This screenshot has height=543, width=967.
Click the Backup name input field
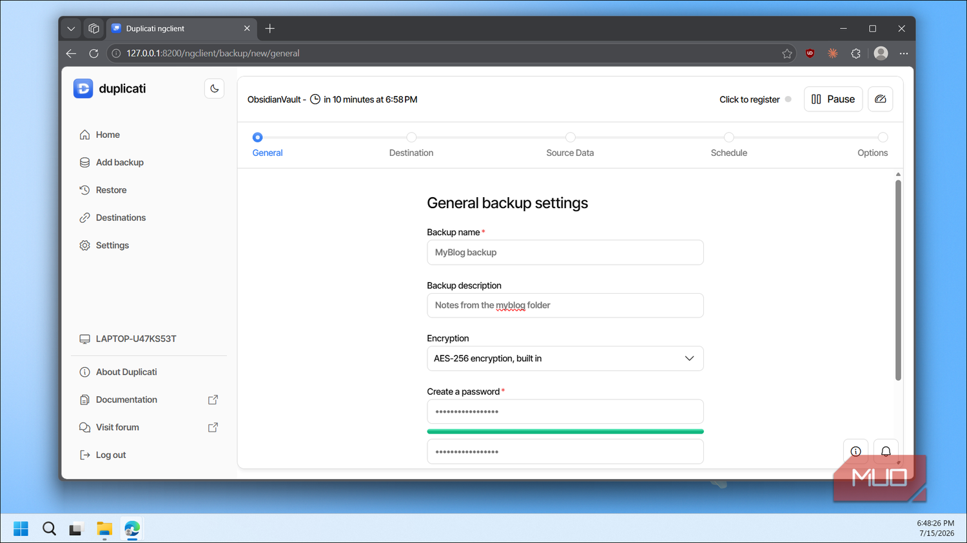coord(565,252)
